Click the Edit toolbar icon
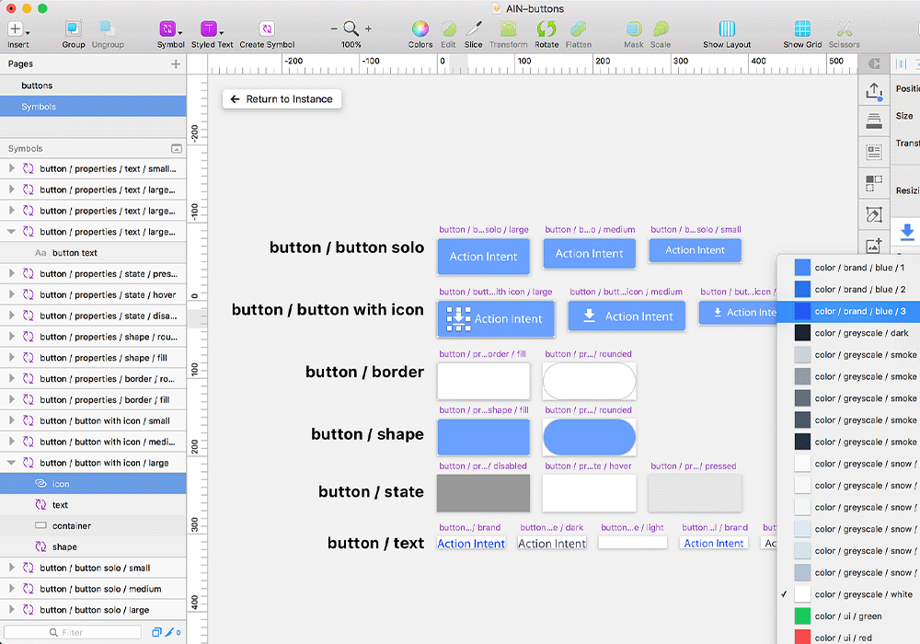 tap(448, 29)
